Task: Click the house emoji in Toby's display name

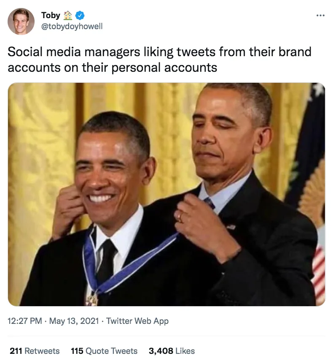Action: [67, 15]
